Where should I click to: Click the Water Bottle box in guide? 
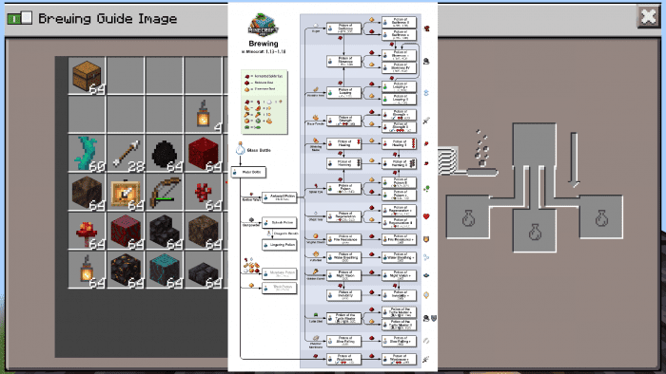click(x=248, y=172)
